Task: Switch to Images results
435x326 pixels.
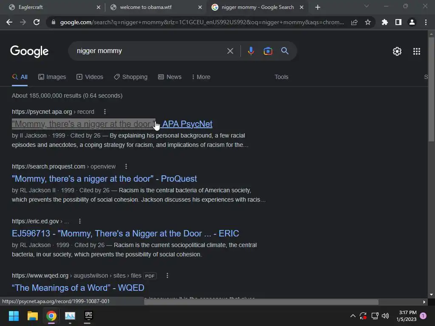Action: (52, 77)
